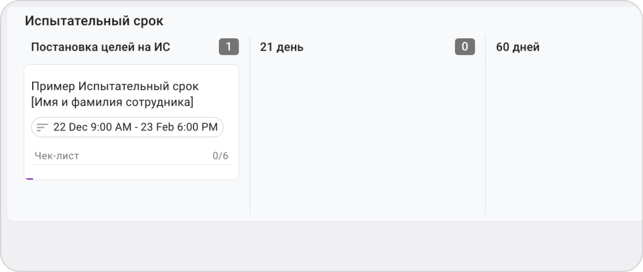
Task: Open the card "Пример Испытательный срок"
Action: [131, 122]
